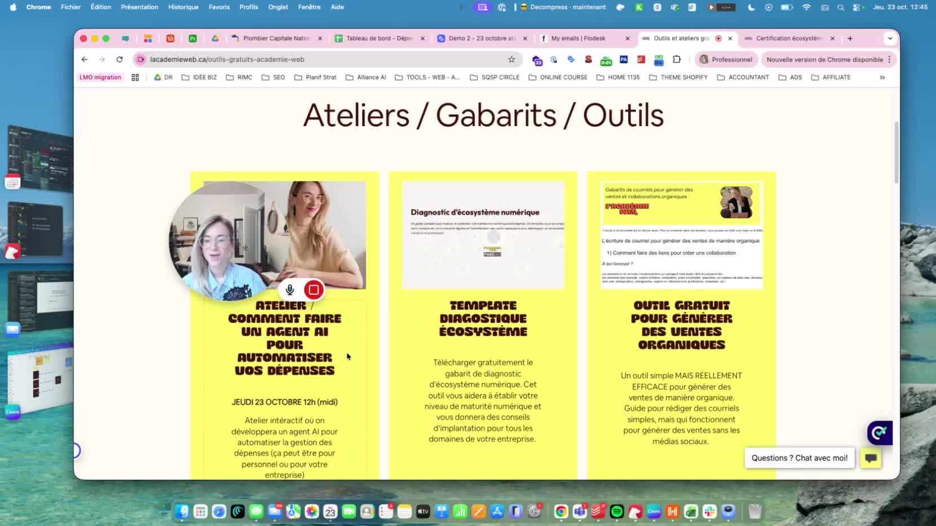Open the tab search dropdown arrow
The width and height of the screenshot is (936, 526).
[890, 38]
